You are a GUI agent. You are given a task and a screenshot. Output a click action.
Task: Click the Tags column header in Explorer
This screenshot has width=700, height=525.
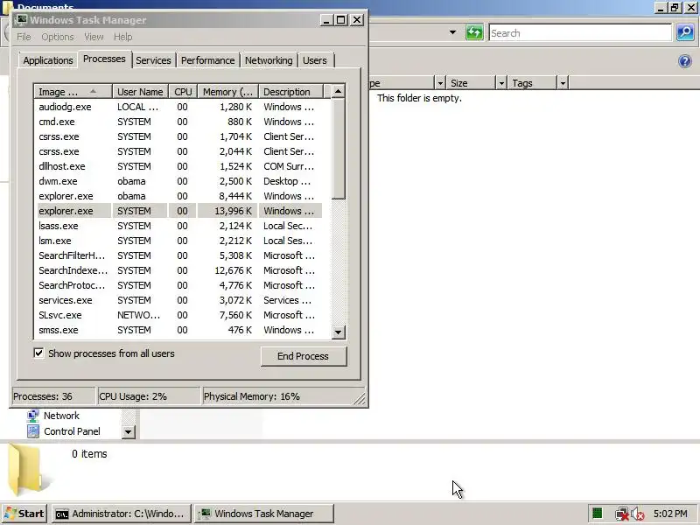pyautogui.click(x=532, y=83)
